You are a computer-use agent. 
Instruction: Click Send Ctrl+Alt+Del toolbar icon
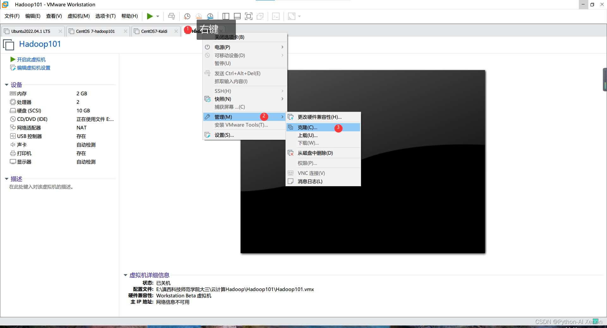(171, 16)
